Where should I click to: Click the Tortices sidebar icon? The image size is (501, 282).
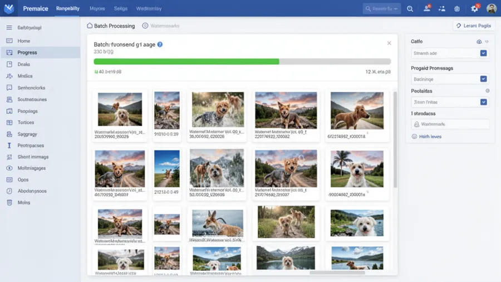[x=9, y=123]
